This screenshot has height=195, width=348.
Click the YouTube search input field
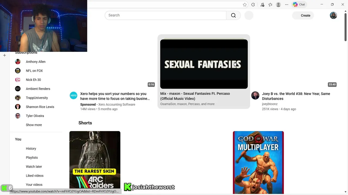point(165,15)
